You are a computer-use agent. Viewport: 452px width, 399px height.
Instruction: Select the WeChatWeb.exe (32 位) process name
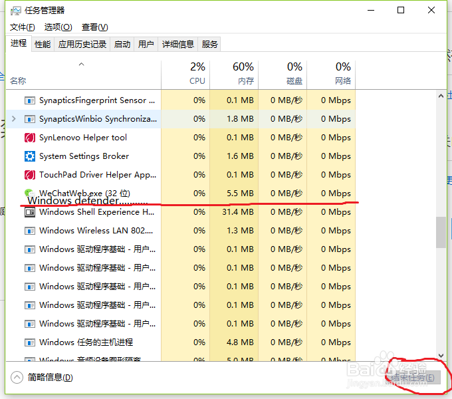[x=84, y=193]
